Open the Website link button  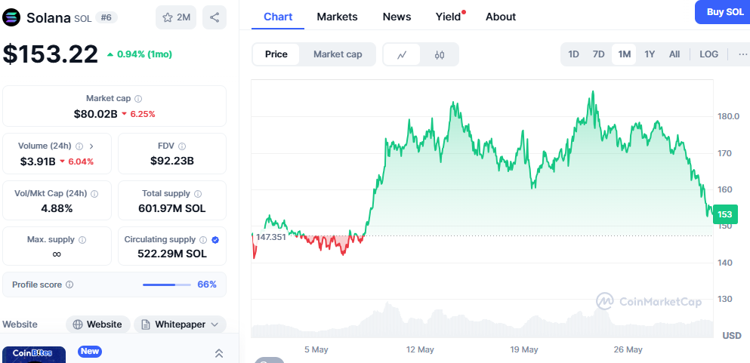98,325
